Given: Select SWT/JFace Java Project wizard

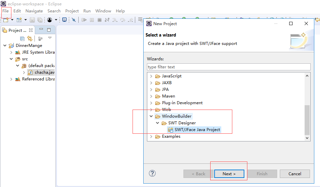Looking at the screenshot, I should pos(197,130).
